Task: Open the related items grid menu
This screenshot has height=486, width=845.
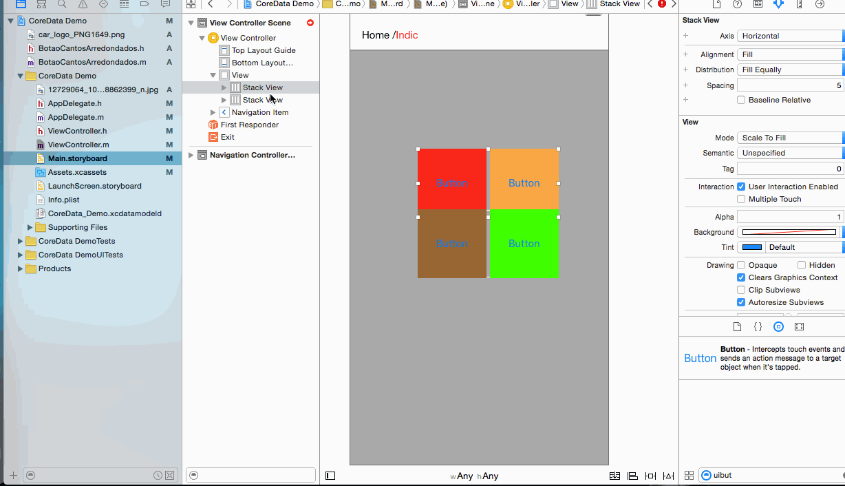Action: pos(191,4)
